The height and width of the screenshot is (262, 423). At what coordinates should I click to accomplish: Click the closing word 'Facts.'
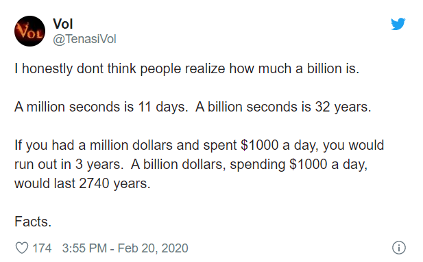pos(33,222)
